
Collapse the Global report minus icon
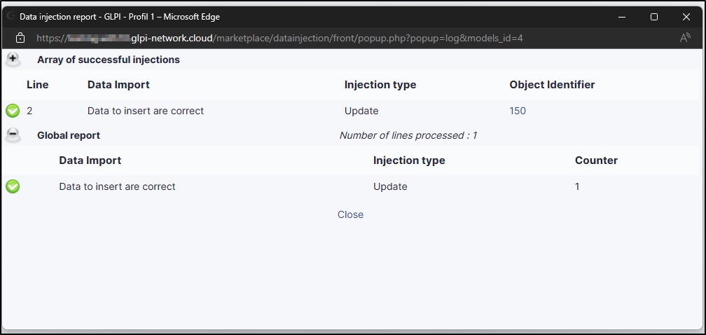13,135
